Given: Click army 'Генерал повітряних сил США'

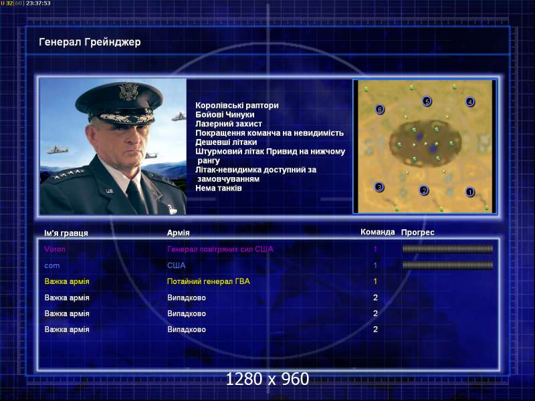Looking at the screenshot, I should [220, 249].
